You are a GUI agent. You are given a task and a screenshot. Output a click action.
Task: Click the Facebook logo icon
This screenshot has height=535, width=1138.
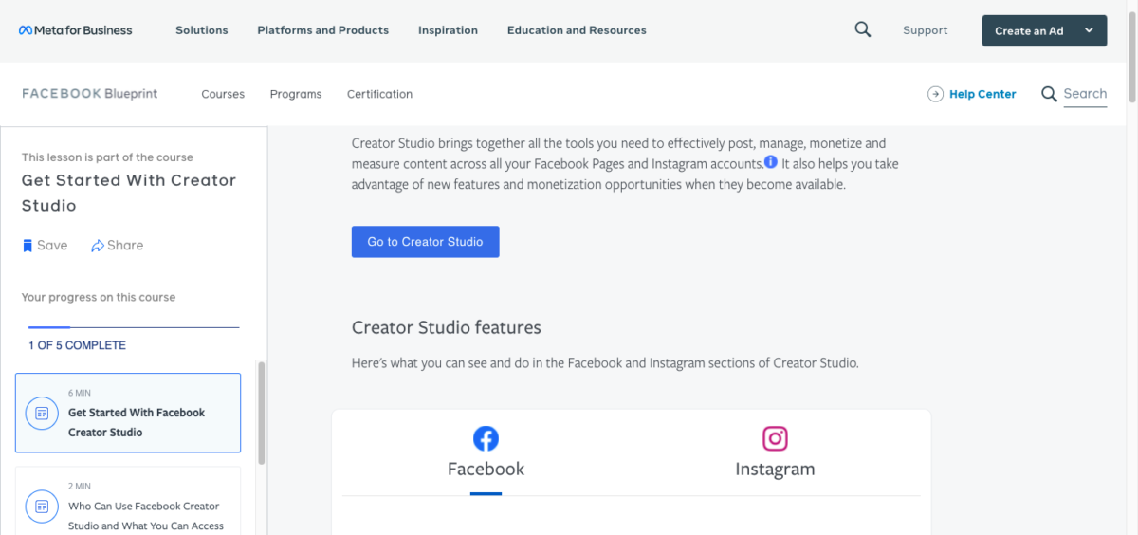point(486,438)
